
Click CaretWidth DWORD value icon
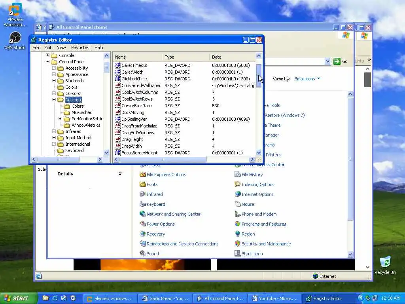tap(118, 72)
